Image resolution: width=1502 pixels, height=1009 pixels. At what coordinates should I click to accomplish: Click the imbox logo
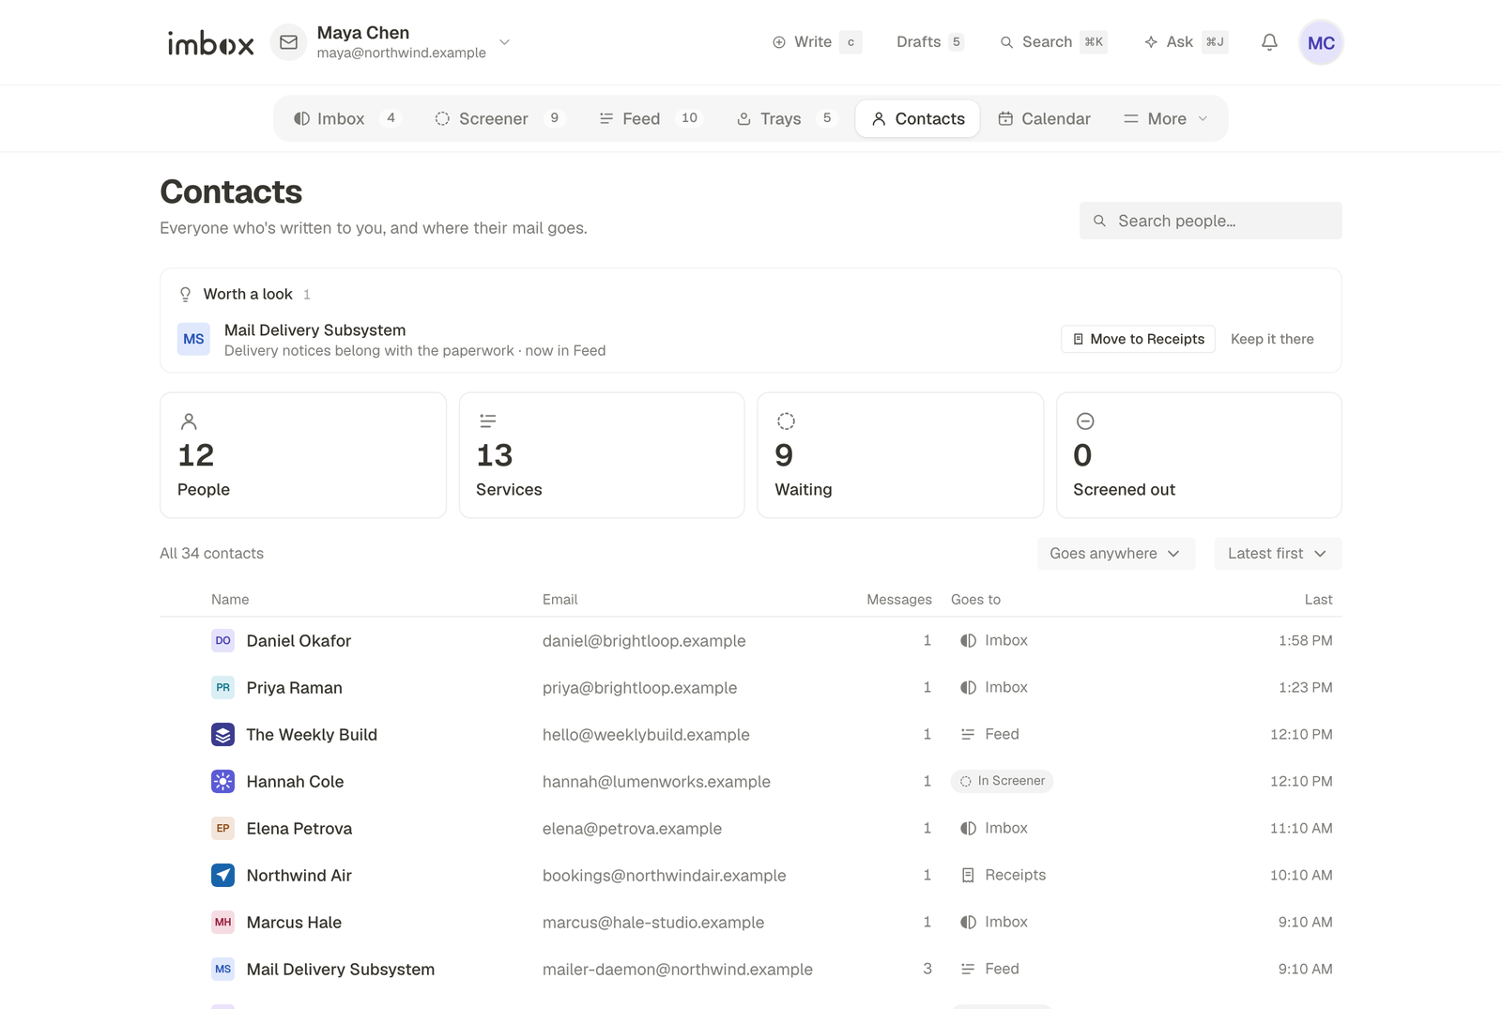click(210, 43)
